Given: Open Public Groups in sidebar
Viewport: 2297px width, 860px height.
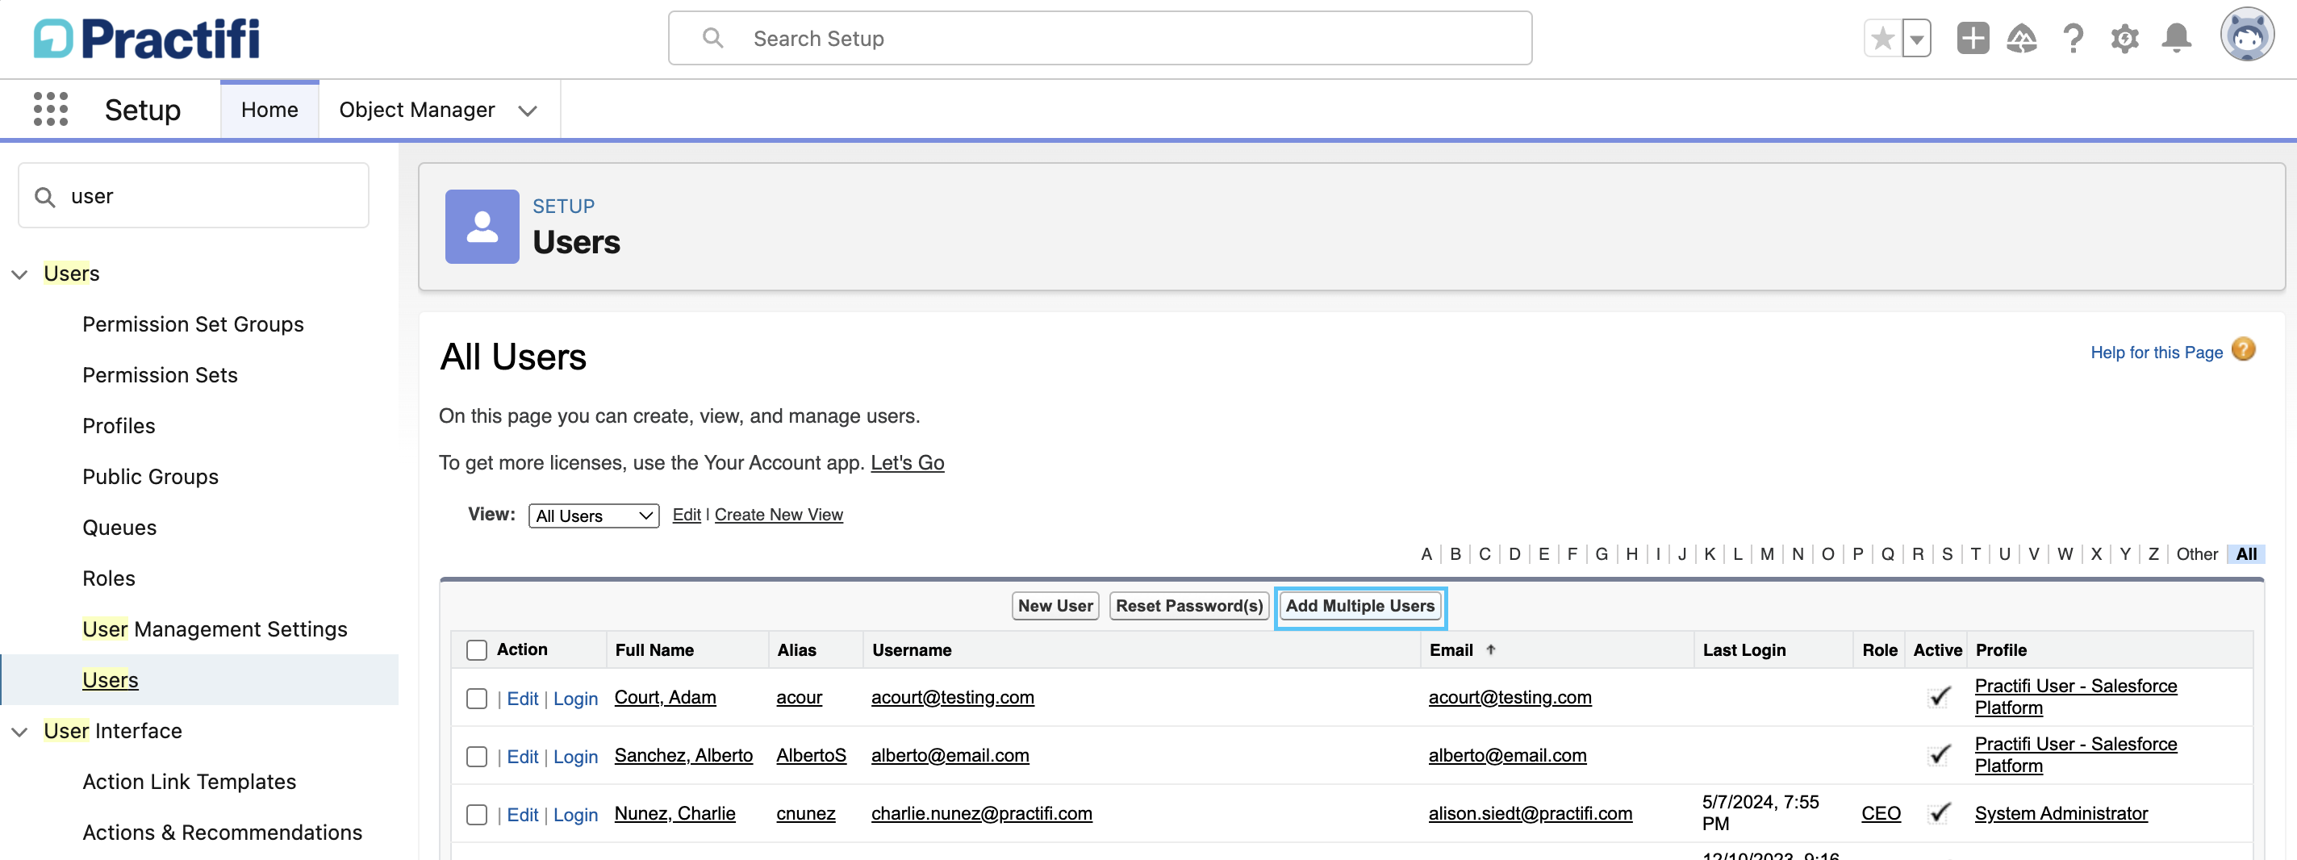Looking at the screenshot, I should (x=150, y=477).
